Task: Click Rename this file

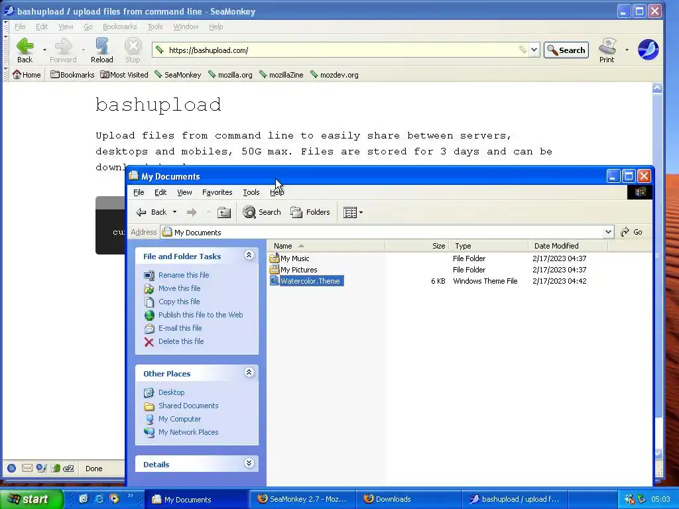Action: click(x=184, y=275)
